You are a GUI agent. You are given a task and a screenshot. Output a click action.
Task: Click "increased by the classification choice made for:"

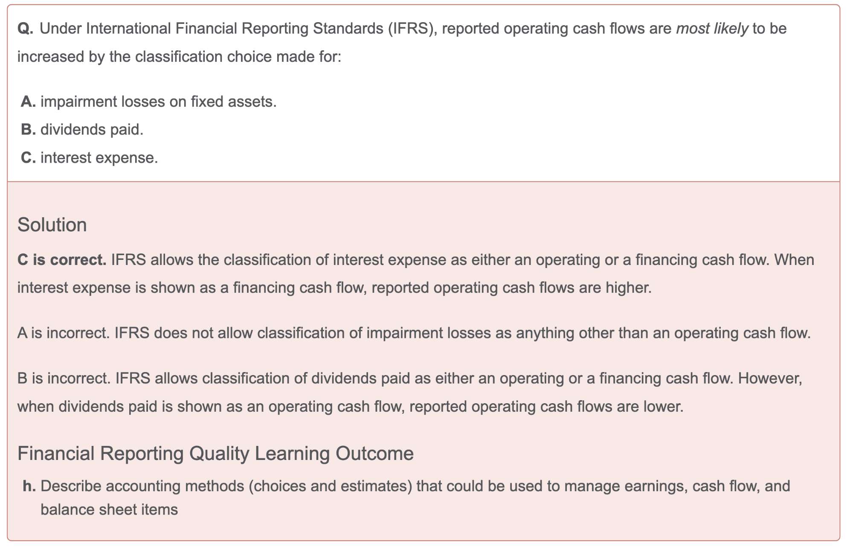[179, 57]
